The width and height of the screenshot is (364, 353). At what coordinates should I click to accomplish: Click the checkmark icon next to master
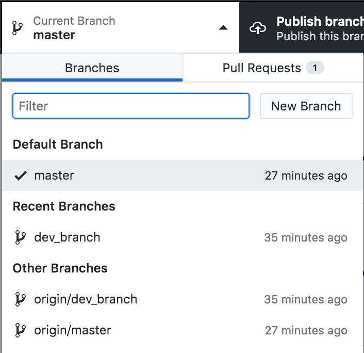[21, 175]
